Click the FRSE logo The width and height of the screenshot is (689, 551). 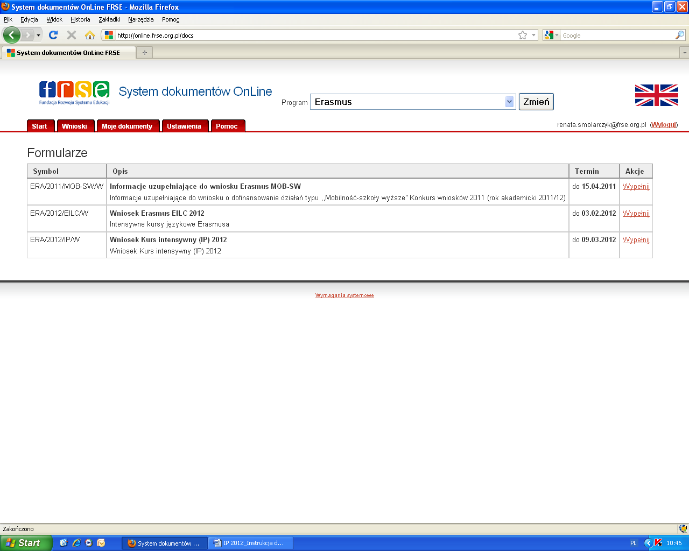pyautogui.click(x=74, y=93)
